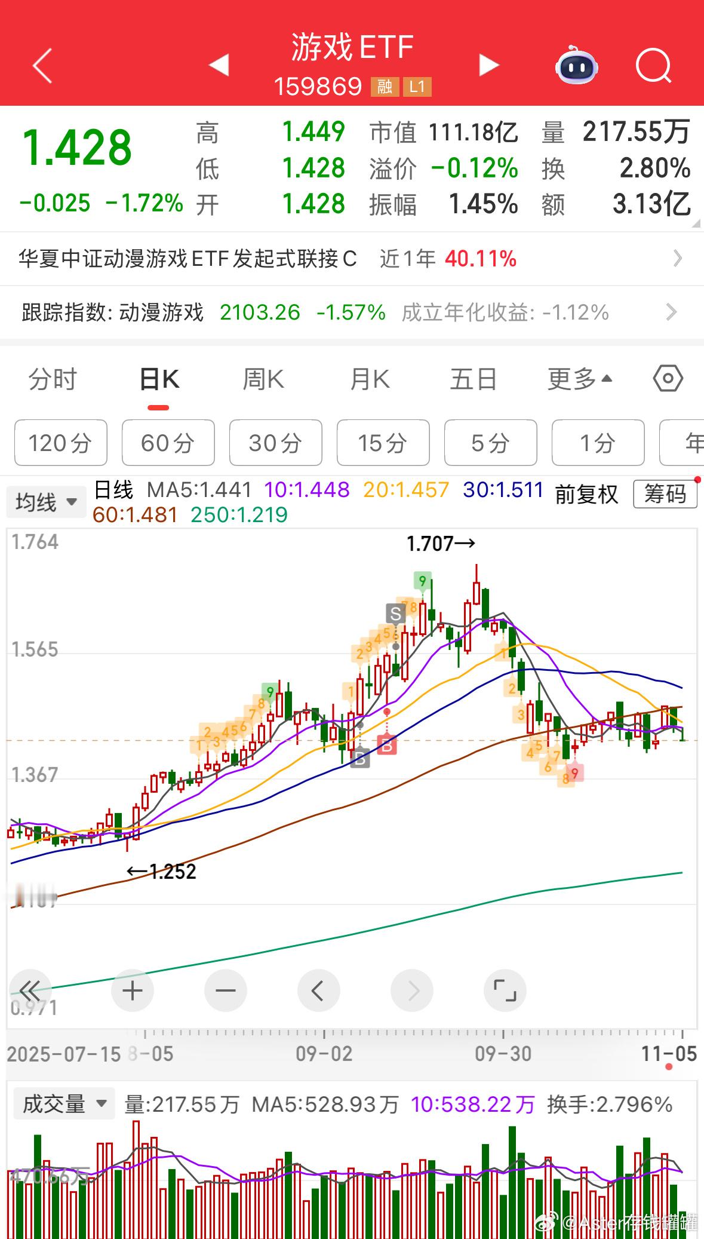Screen dimensions: 704x1239
Task: Tap the 11-05 date marker
Action: pos(669,1053)
